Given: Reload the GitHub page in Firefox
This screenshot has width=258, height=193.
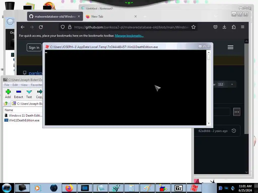Looking at the screenshot, I should (x=41, y=27).
